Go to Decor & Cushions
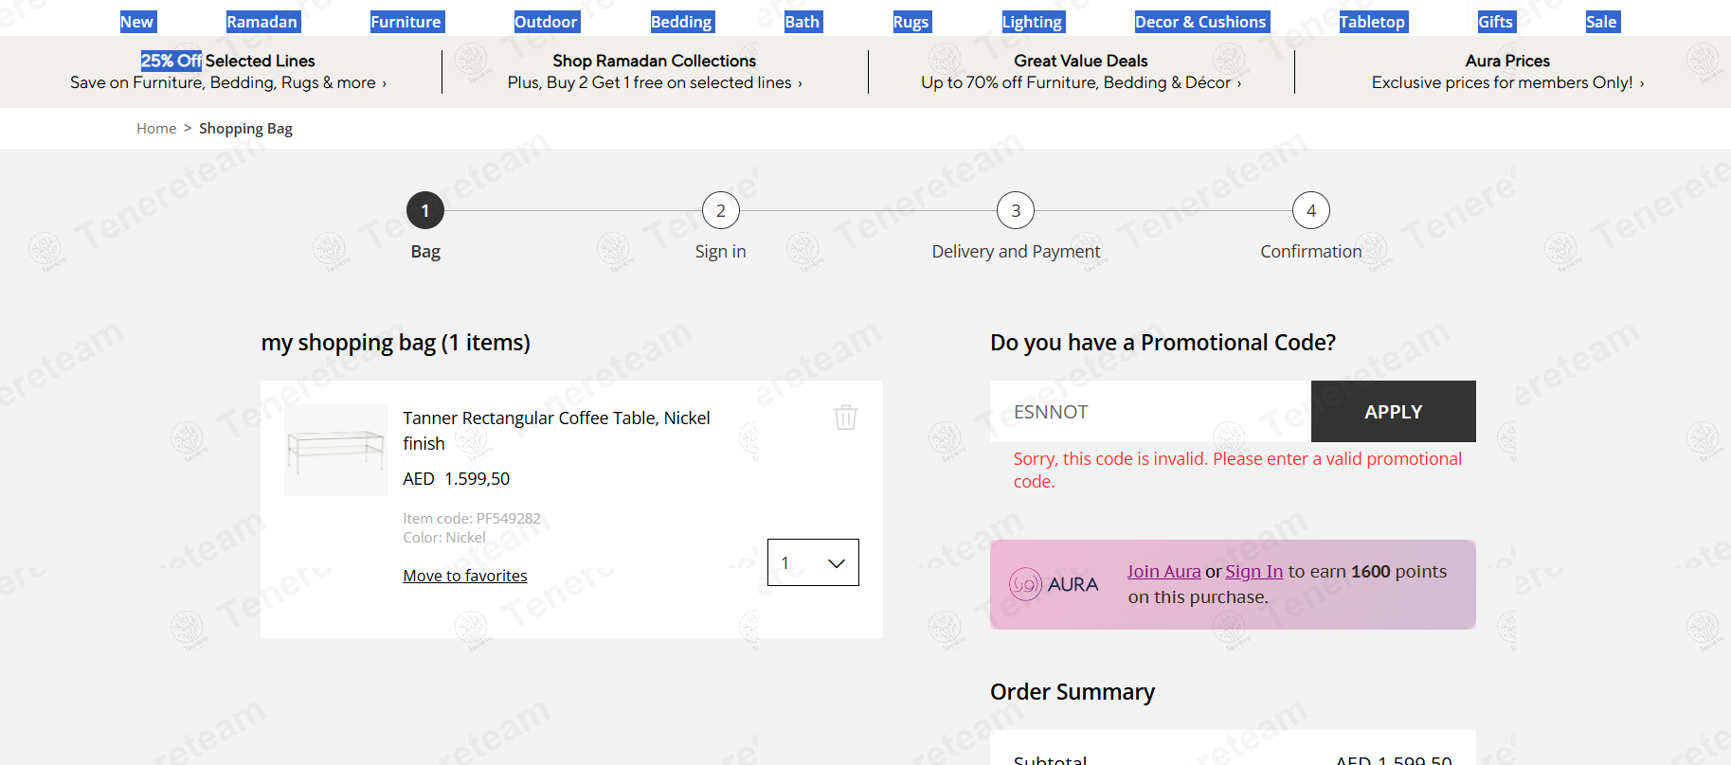The width and height of the screenshot is (1731, 765). pyautogui.click(x=1201, y=22)
